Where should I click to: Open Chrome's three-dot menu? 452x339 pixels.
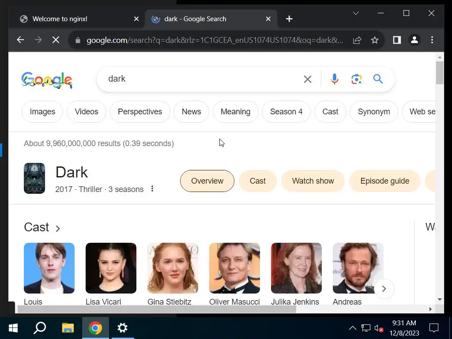coord(432,40)
